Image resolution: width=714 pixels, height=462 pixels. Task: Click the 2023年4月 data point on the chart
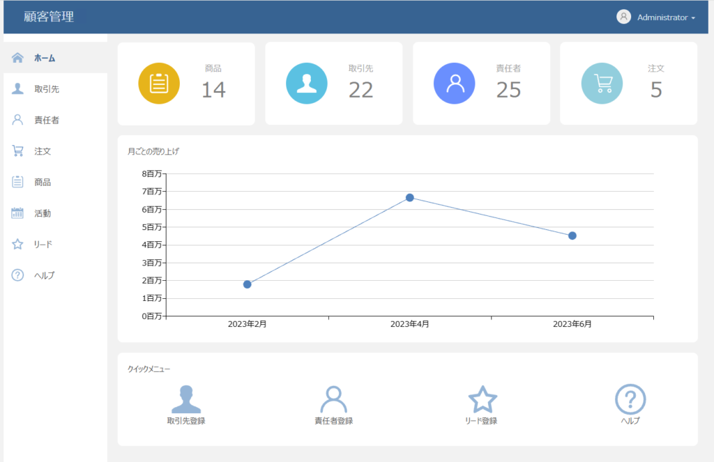pos(410,197)
